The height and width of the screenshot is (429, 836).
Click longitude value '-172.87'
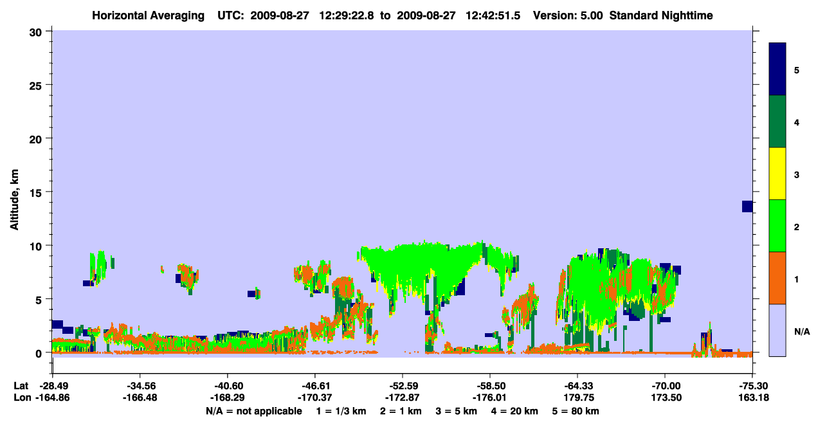click(x=402, y=397)
